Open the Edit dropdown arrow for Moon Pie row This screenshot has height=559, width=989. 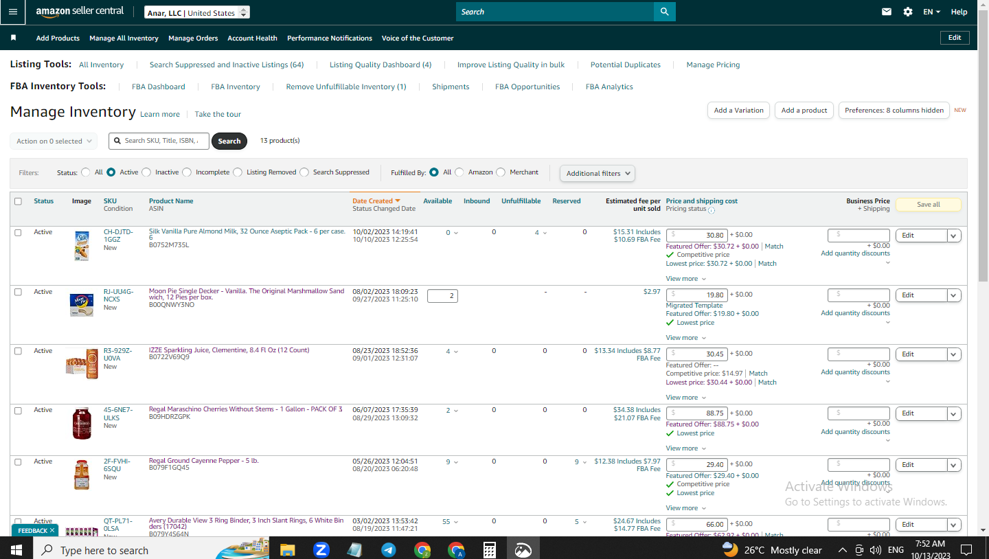pos(953,295)
